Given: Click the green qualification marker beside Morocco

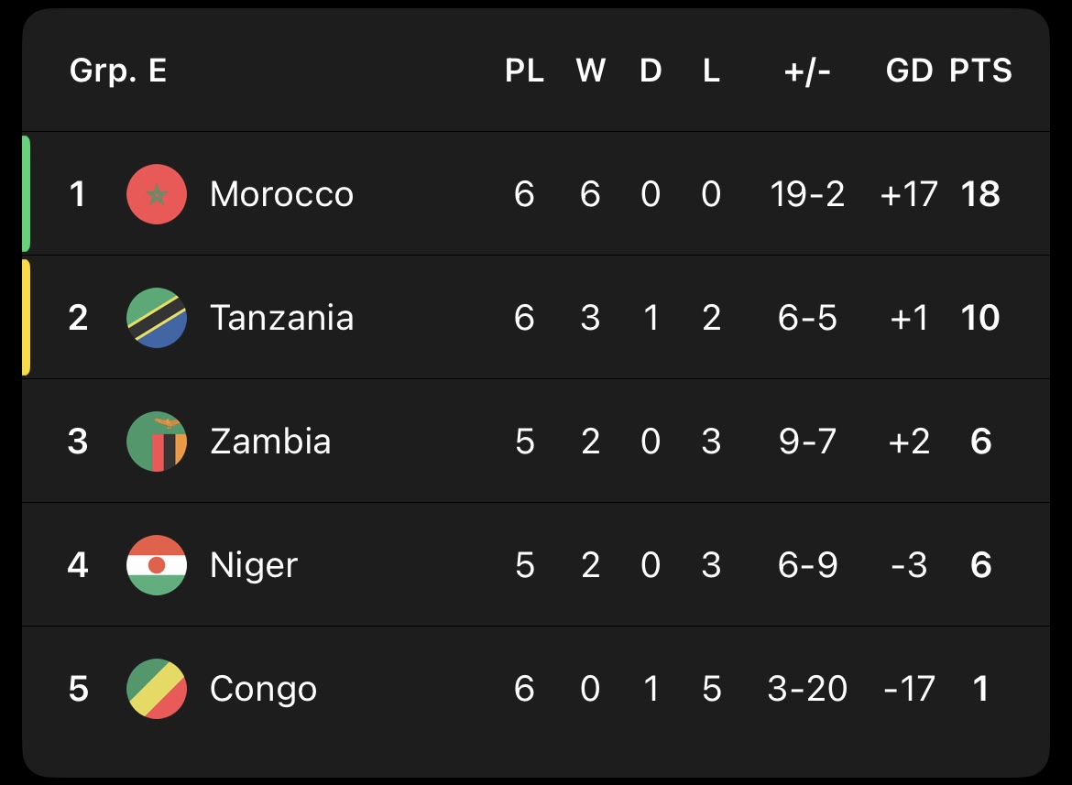Looking at the screenshot, I should click(x=27, y=193).
